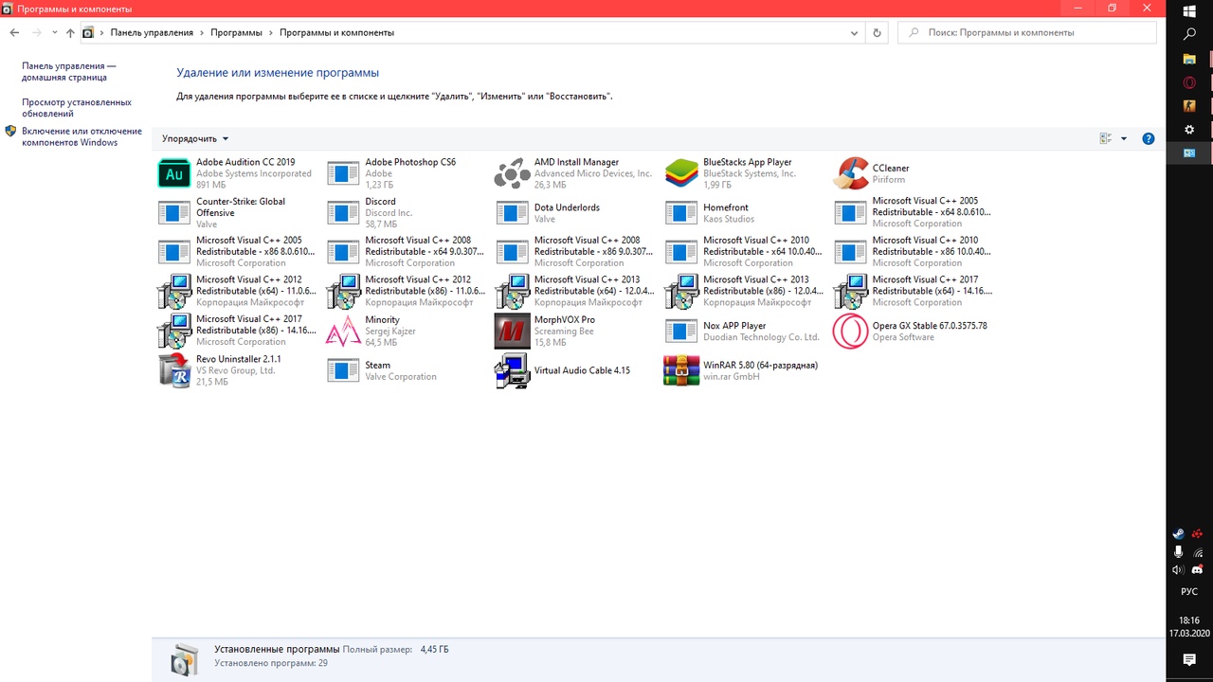The image size is (1213, 682).
Task: Navigate back with the back arrow
Action: tap(14, 32)
